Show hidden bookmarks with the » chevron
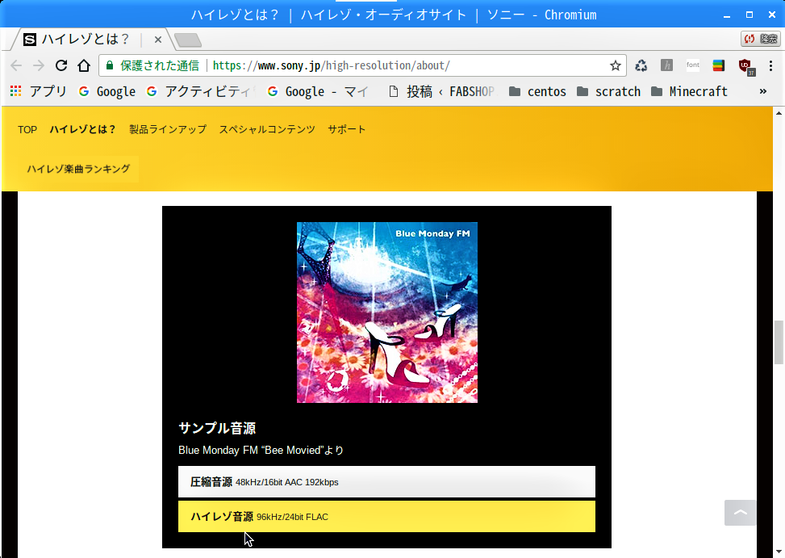The image size is (785, 558). click(763, 91)
